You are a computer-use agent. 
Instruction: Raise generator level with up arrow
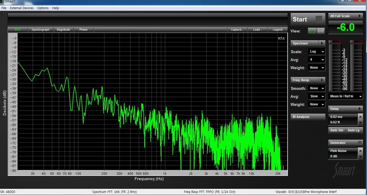click(x=360, y=151)
